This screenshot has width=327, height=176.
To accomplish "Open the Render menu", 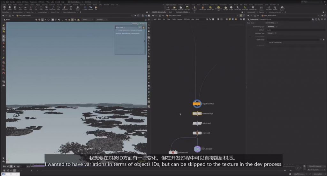I will tap(13, 2).
